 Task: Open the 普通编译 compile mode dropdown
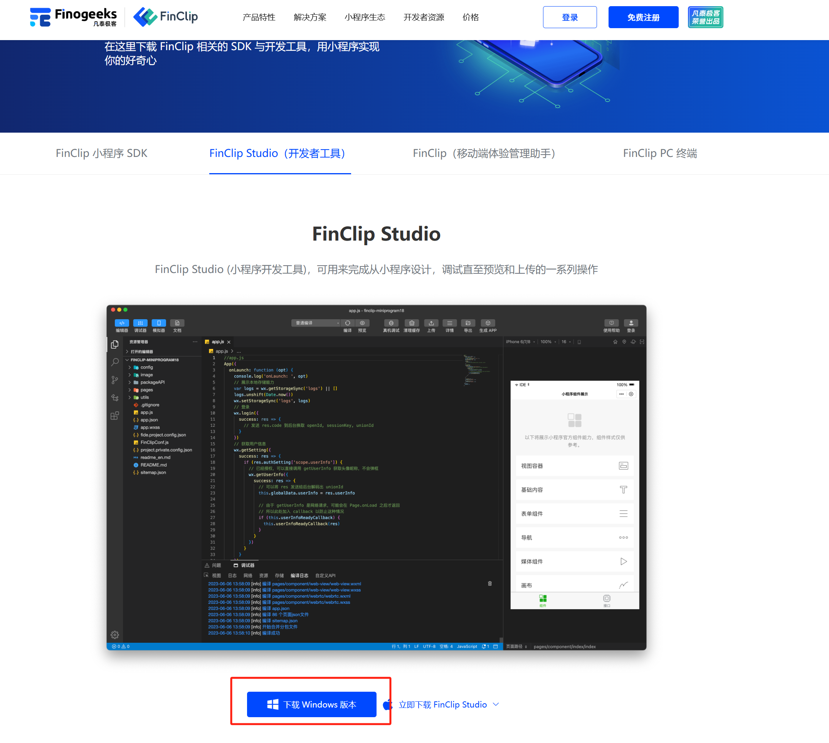[x=316, y=323]
